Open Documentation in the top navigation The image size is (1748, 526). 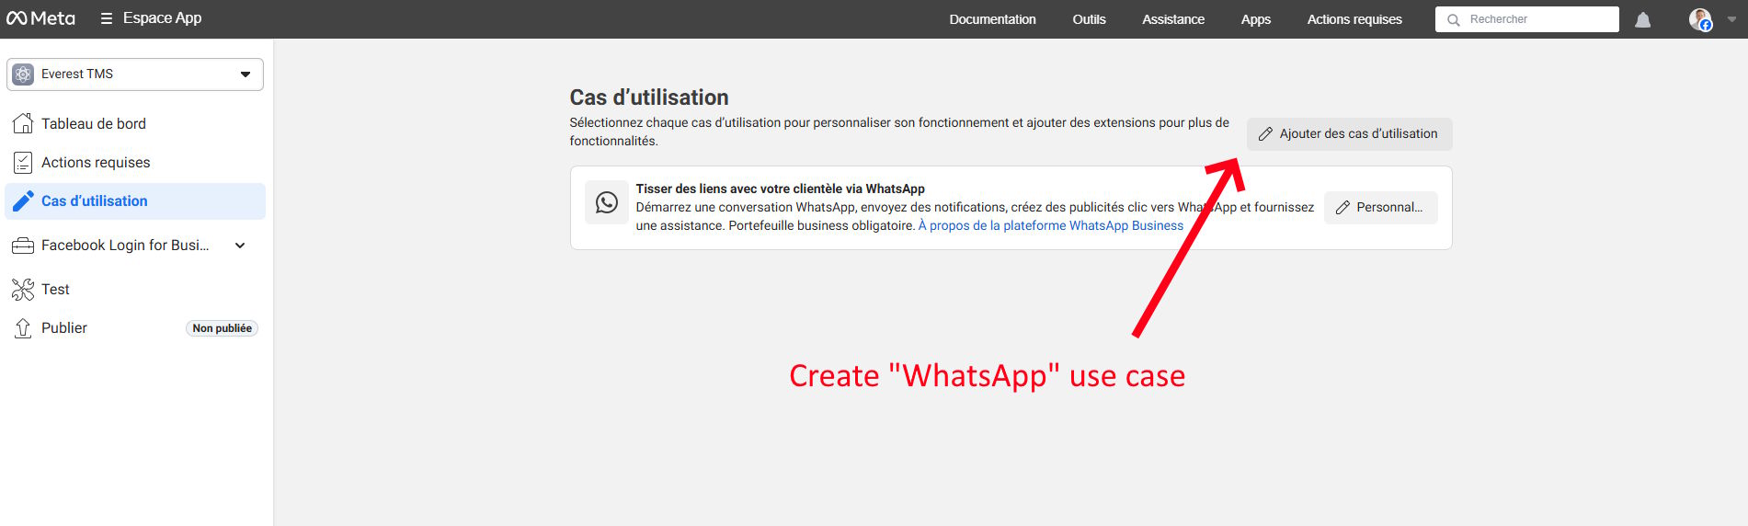[992, 19]
